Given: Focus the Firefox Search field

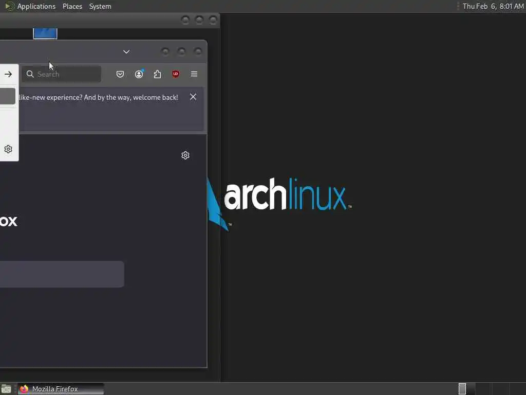Looking at the screenshot, I should (x=62, y=74).
